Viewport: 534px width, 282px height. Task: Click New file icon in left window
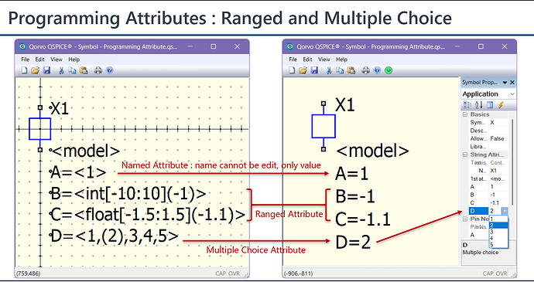24,70
